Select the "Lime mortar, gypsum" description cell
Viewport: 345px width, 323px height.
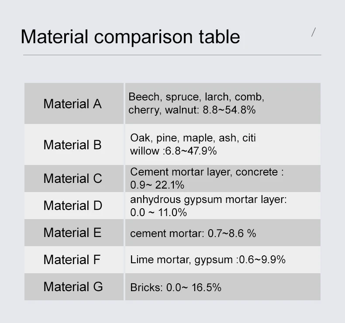pos(207,260)
